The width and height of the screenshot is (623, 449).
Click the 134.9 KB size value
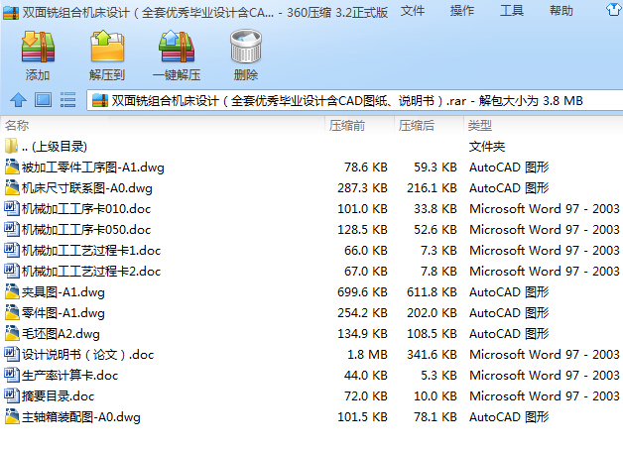click(x=362, y=333)
